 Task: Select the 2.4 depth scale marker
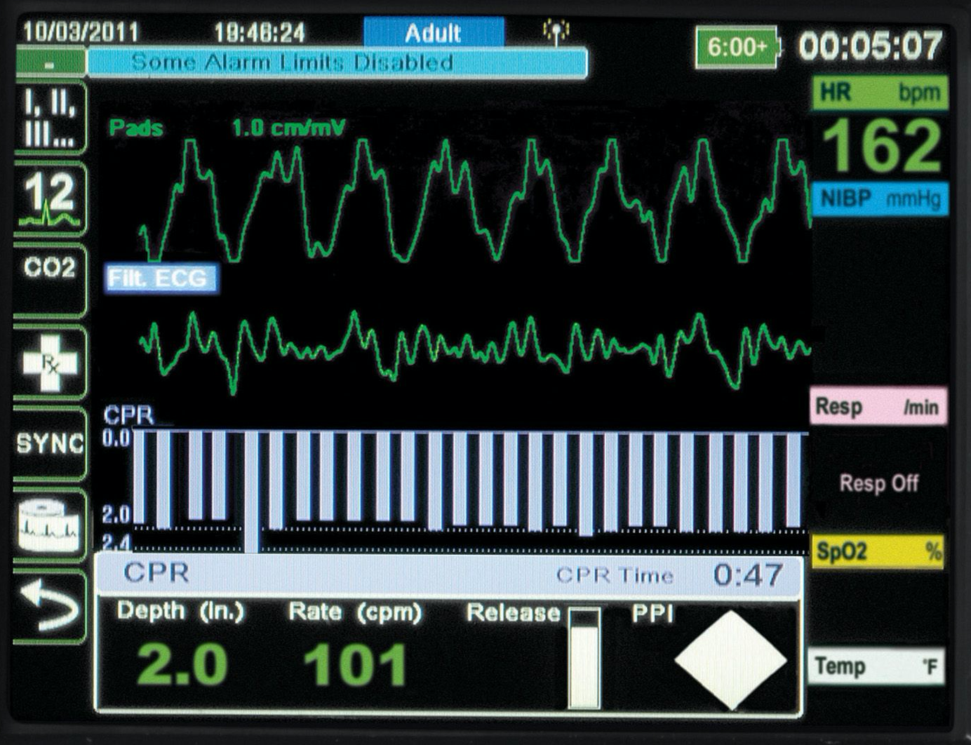tap(116, 542)
